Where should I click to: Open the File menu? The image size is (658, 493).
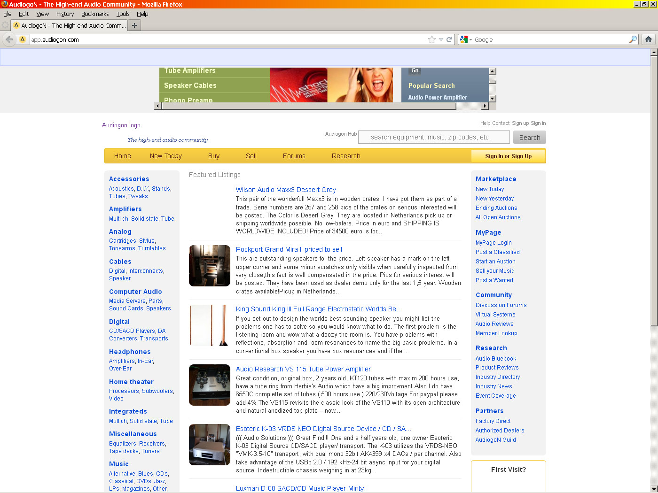8,14
